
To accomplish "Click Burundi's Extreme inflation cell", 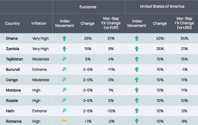I will (40, 69).
